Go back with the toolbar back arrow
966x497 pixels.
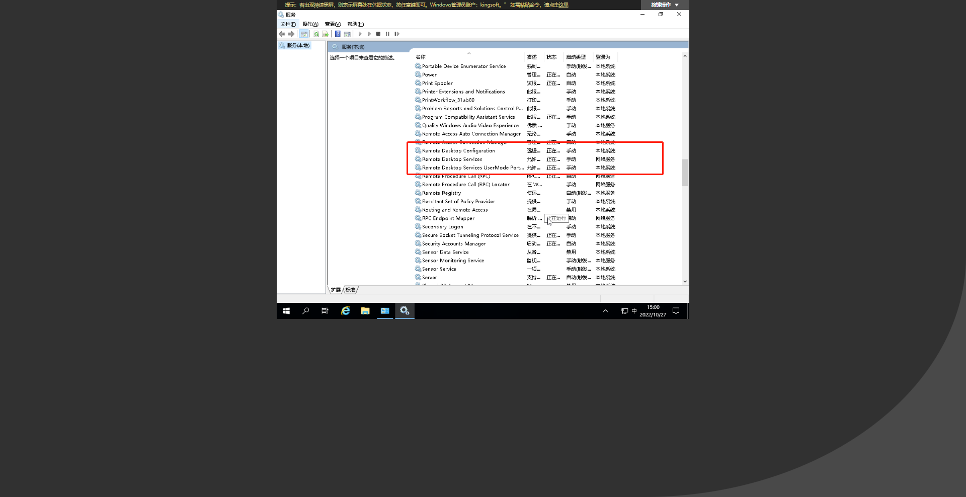click(282, 34)
